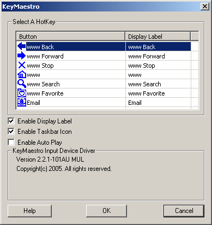The width and height of the screenshot is (212, 225).
Task: Select the 'www Forward' button name
Action: coord(45,56)
